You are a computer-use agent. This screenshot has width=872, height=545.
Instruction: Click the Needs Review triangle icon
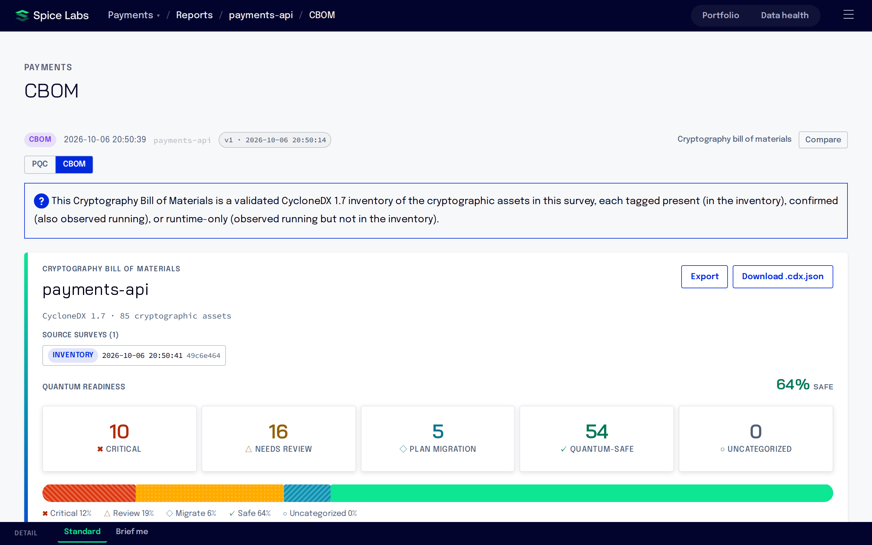pyautogui.click(x=248, y=449)
